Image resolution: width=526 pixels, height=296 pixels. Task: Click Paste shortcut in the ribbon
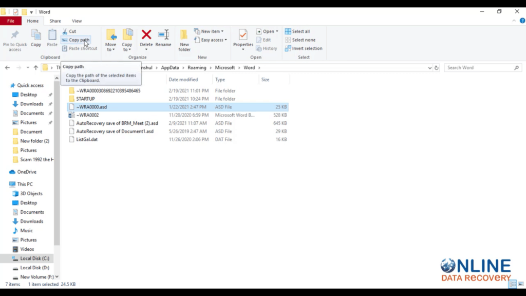80,48
